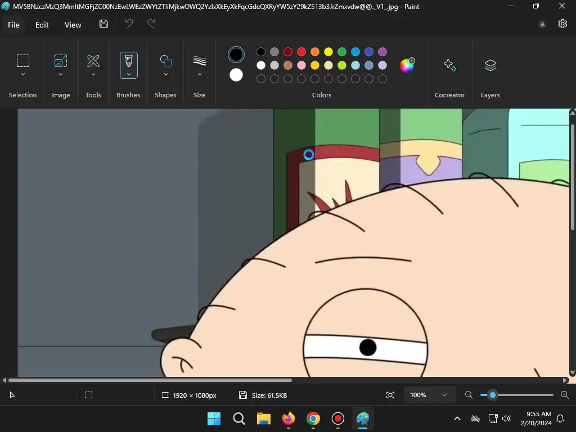This screenshot has height=432, width=576.
Task: Expand the Image dropdown arrow
Action: [x=61, y=75]
